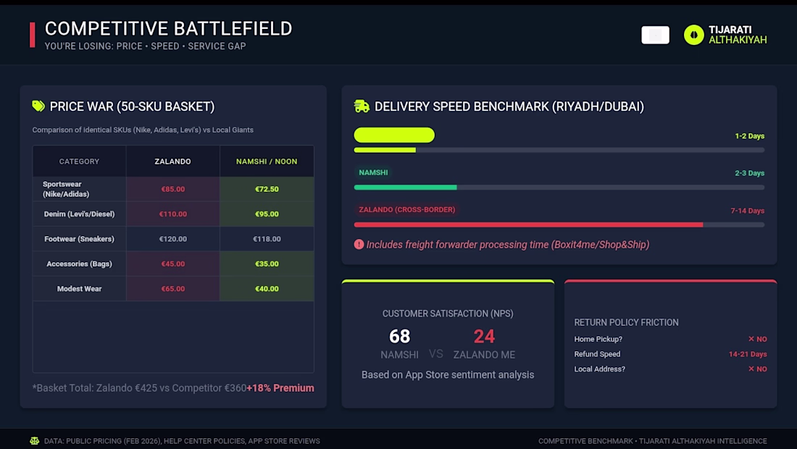The width and height of the screenshot is (797, 449).
Task: Click the Namshi NPS score 68
Action: pos(399,337)
